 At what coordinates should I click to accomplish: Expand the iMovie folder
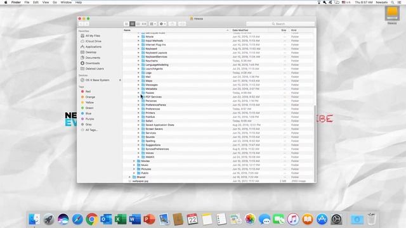[138, 37]
